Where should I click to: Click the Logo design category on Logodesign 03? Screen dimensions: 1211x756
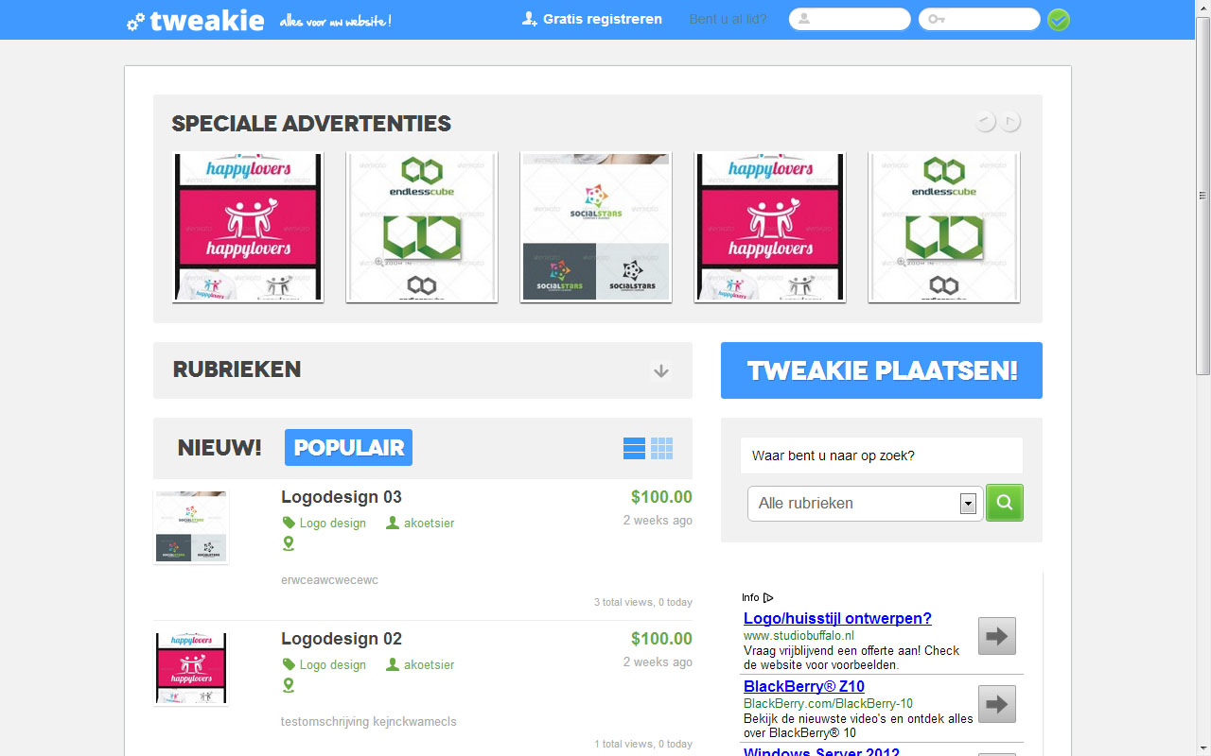333,523
